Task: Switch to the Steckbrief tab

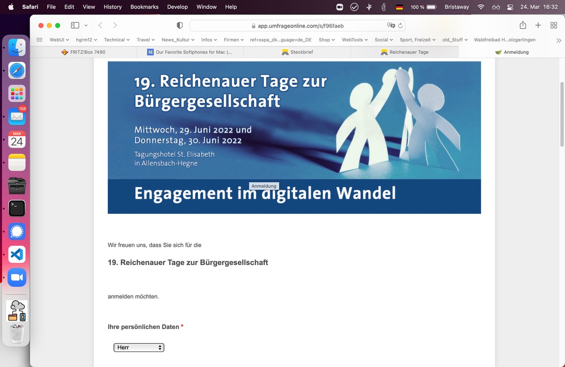Action: point(301,52)
